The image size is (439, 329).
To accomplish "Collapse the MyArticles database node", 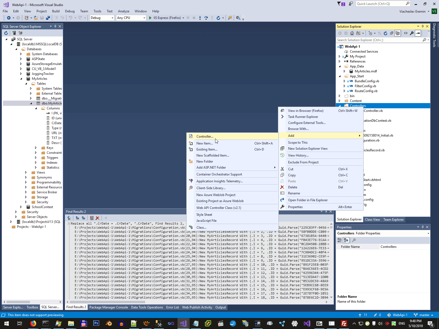I will (x=21, y=79).
